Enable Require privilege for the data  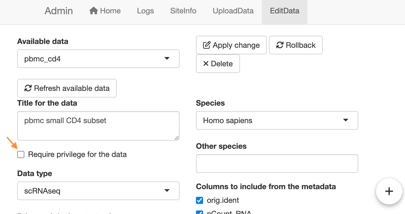[21, 154]
